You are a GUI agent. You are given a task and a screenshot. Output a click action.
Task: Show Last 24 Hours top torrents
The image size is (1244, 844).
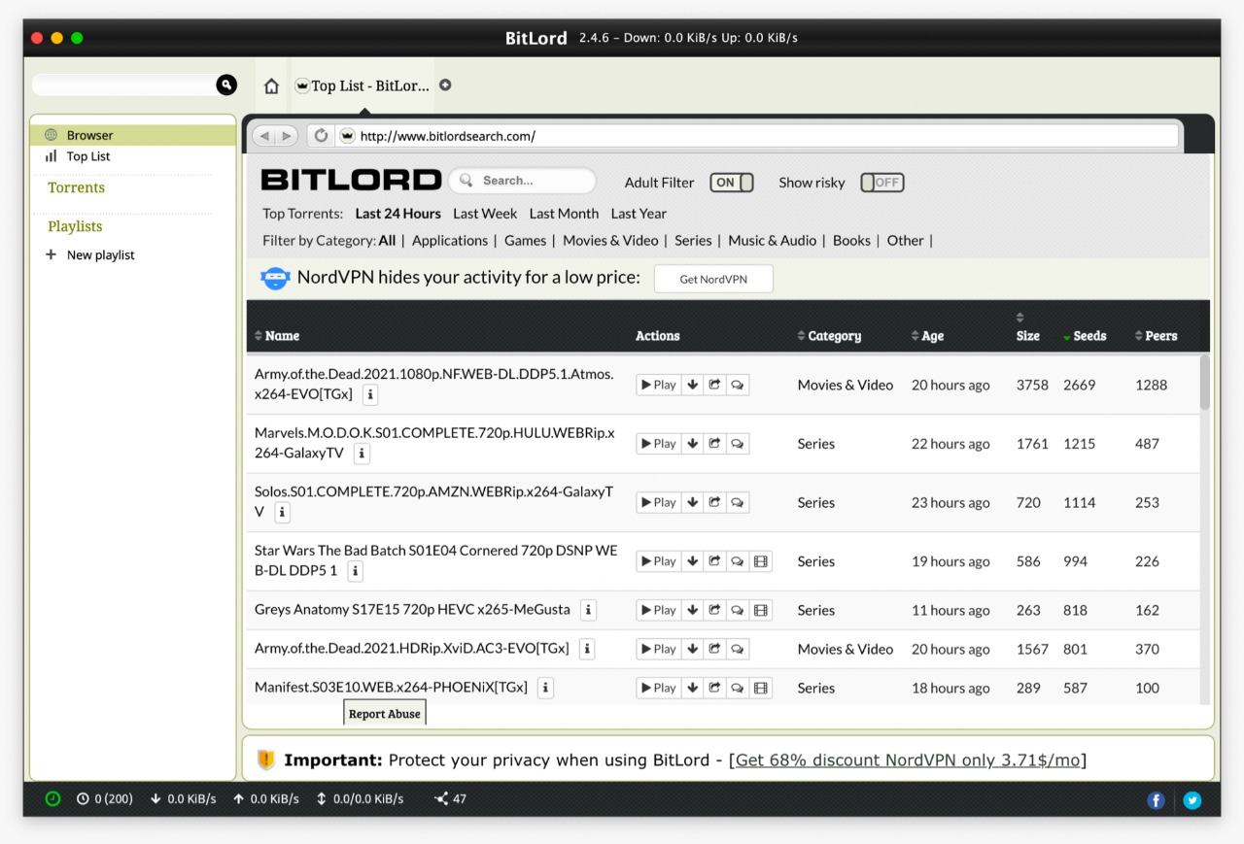397,214
